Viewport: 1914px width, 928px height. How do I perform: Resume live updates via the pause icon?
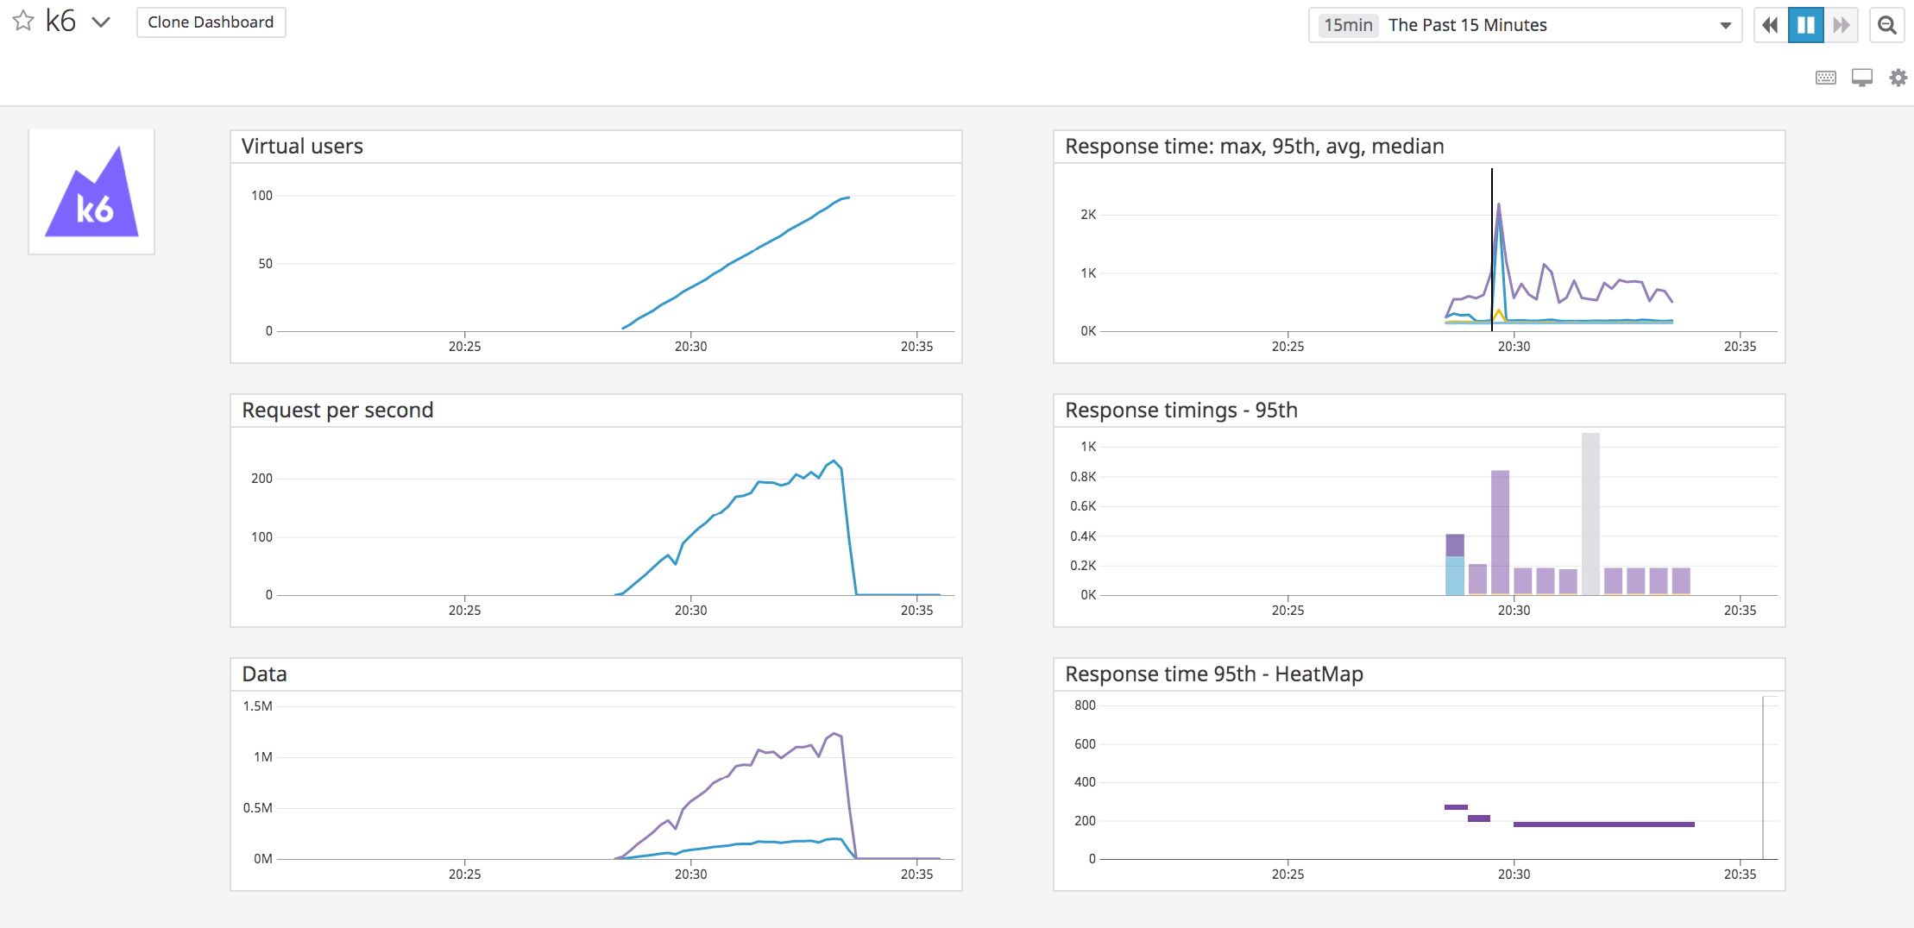(1806, 24)
